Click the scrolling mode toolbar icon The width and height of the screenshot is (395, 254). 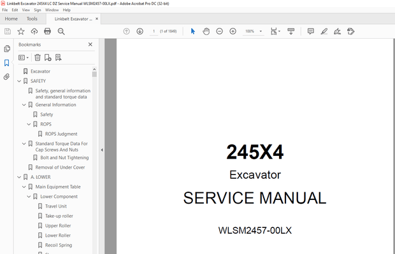291,31
